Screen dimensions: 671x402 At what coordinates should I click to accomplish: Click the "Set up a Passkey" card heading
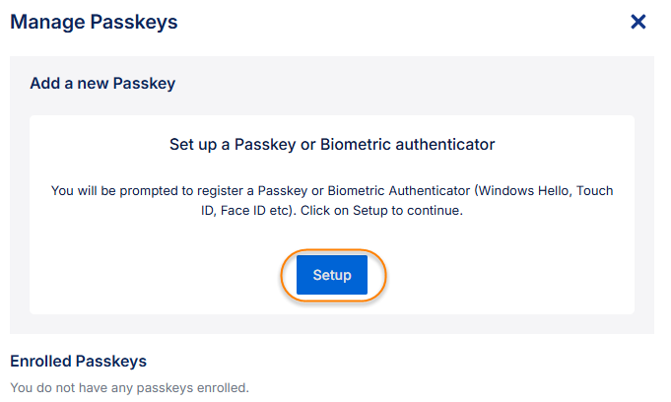[331, 145]
